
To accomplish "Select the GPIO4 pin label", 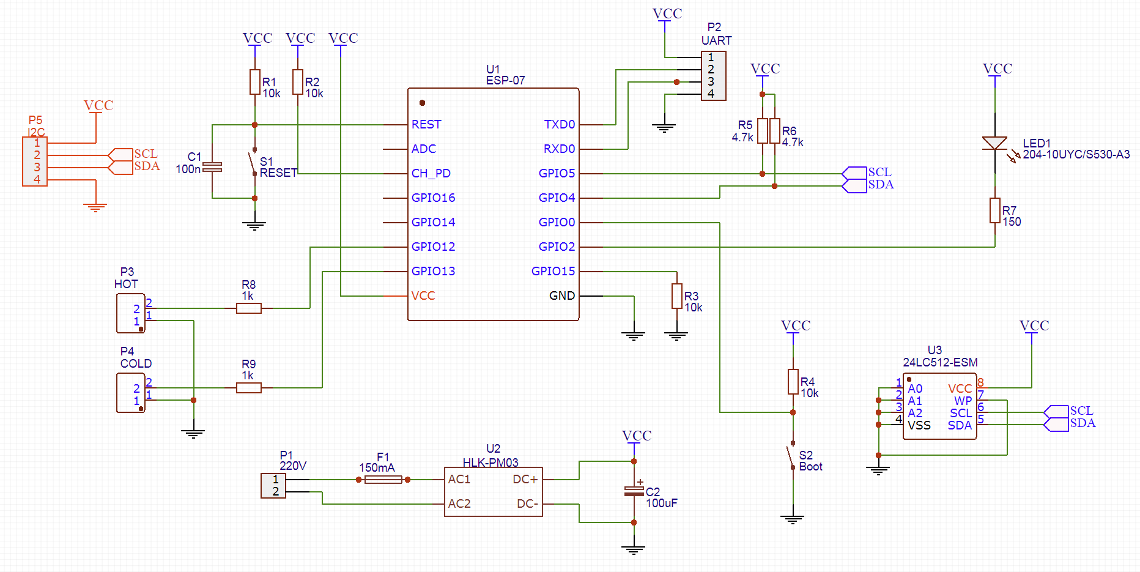I will (557, 198).
